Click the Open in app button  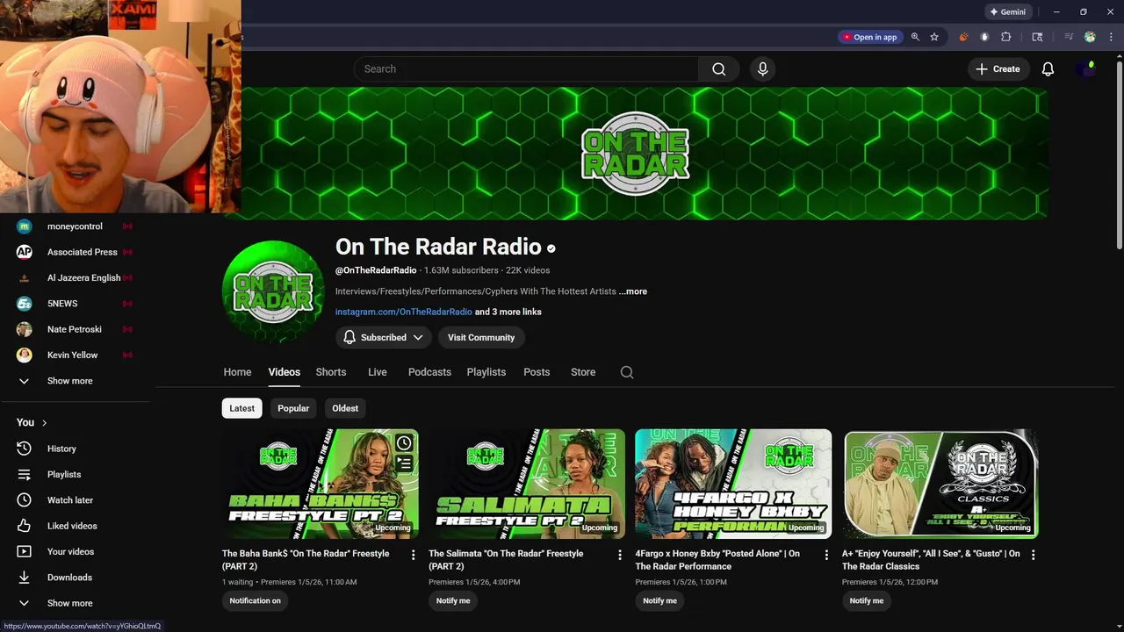(x=869, y=37)
